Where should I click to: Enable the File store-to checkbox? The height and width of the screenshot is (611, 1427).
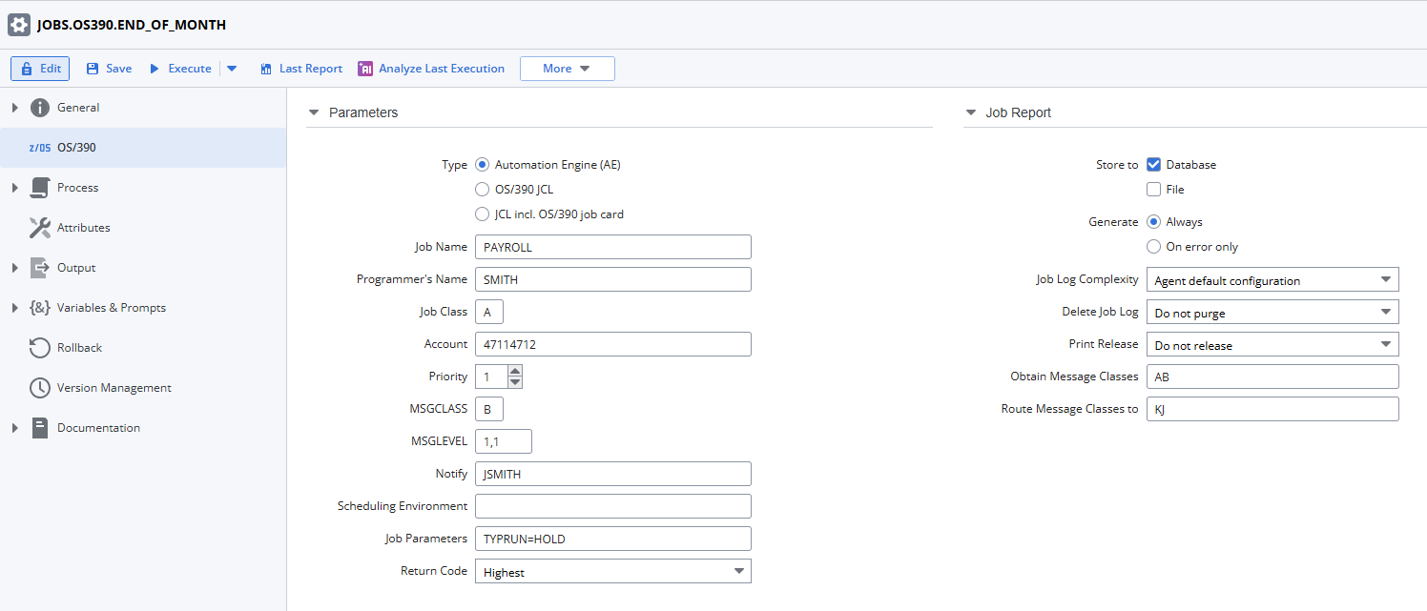click(x=1154, y=190)
